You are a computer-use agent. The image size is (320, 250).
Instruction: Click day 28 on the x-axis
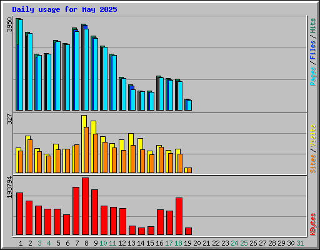click(x=272, y=243)
